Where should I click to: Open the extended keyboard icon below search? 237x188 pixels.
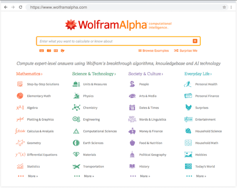tap(42, 50)
